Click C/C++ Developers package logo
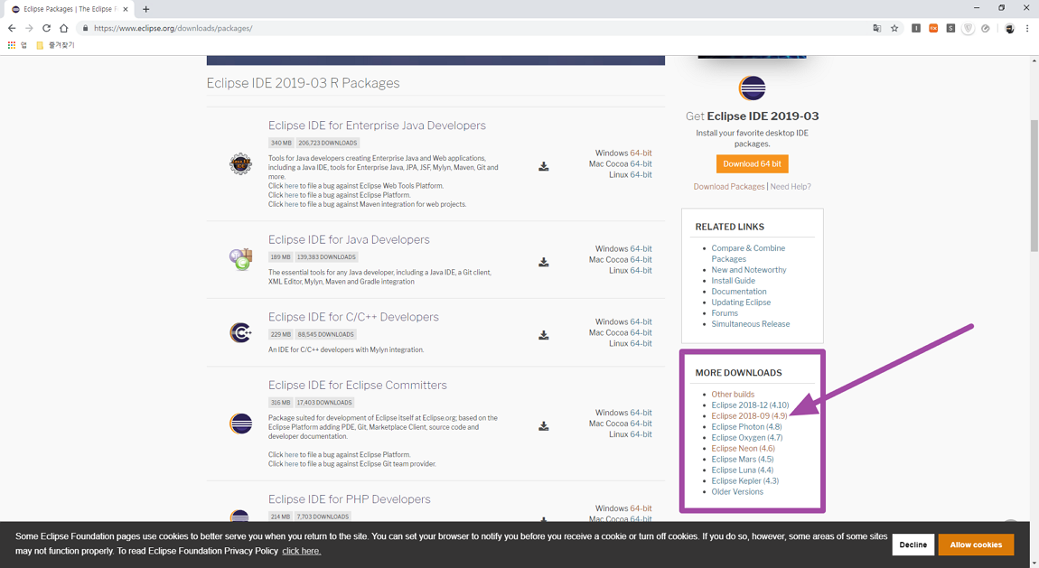 point(240,332)
